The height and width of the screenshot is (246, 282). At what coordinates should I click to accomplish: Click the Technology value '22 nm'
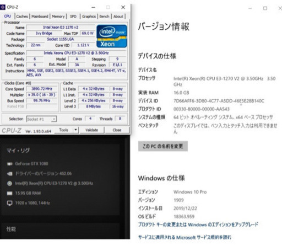[36, 45]
